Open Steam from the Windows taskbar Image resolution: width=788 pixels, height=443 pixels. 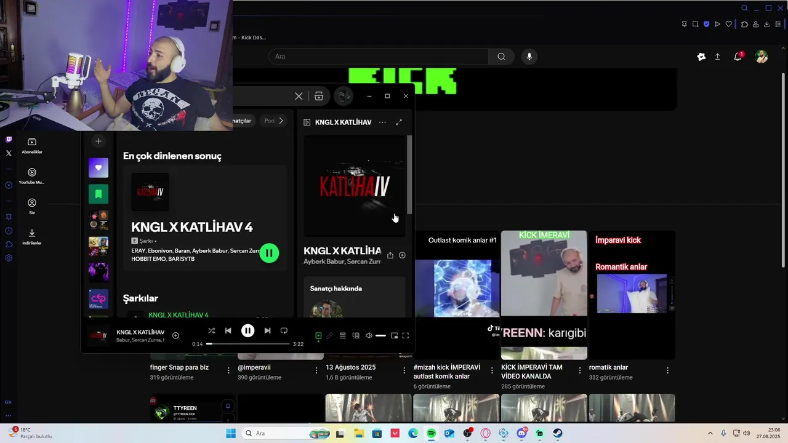point(557,433)
